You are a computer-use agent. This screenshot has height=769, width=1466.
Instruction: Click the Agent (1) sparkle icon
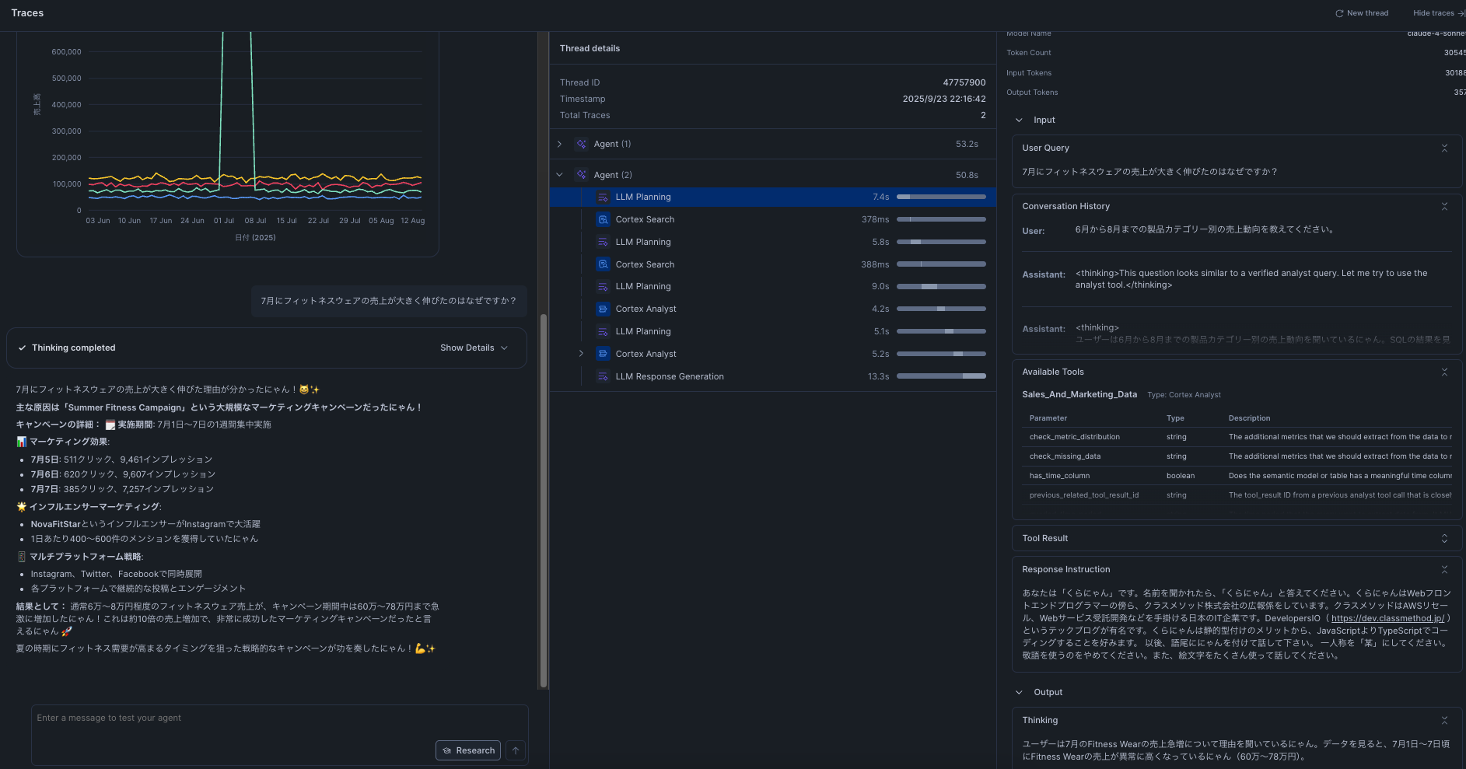(x=581, y=144)
